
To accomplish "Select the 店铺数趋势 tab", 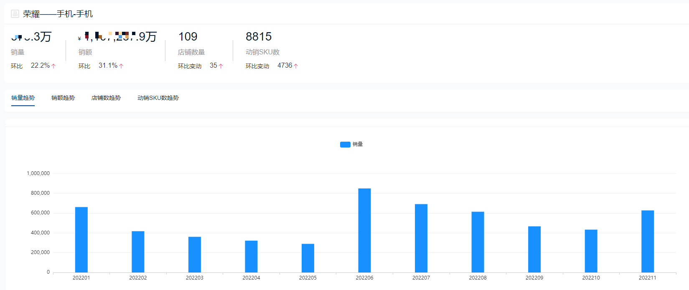I will 106,98.
